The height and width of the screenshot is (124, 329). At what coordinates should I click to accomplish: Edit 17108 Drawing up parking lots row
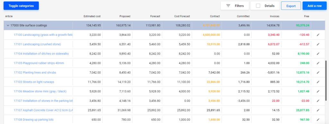tap(318, 120)
